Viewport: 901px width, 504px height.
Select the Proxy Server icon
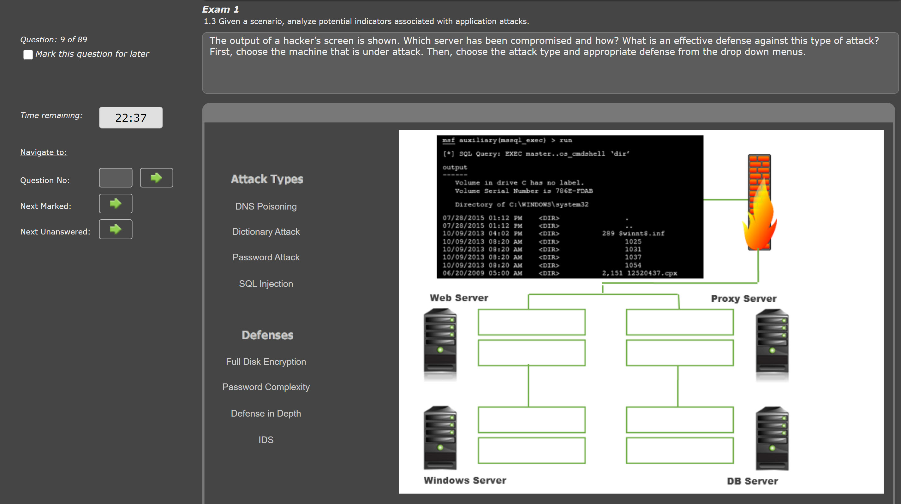(772, 344)
